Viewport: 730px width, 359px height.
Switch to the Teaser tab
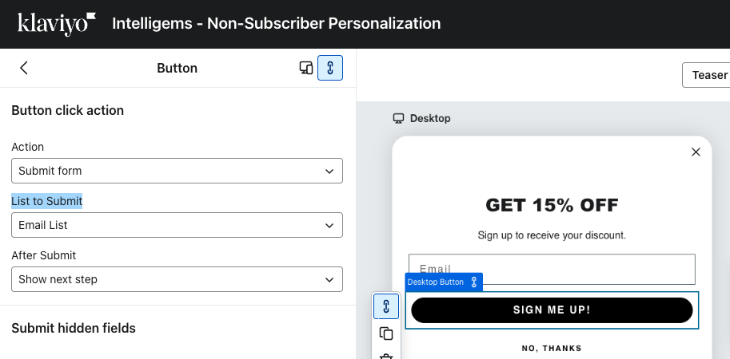pos(708,75)
